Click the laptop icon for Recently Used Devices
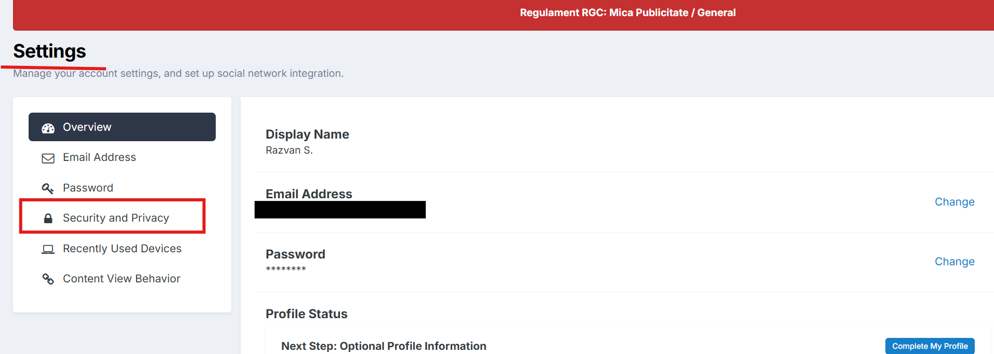The width and height of the screenshot is (994, 354). [x=48, y=249]
